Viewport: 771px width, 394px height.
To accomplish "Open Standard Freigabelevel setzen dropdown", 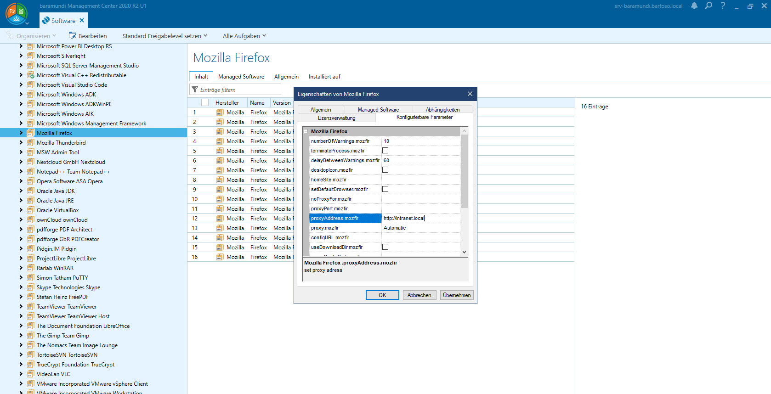I will click(x=165, y=36).
